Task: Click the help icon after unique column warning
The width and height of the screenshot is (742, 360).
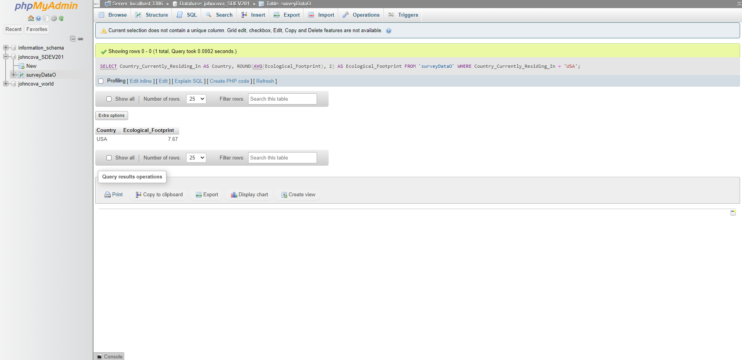Action: coord(389,31)
